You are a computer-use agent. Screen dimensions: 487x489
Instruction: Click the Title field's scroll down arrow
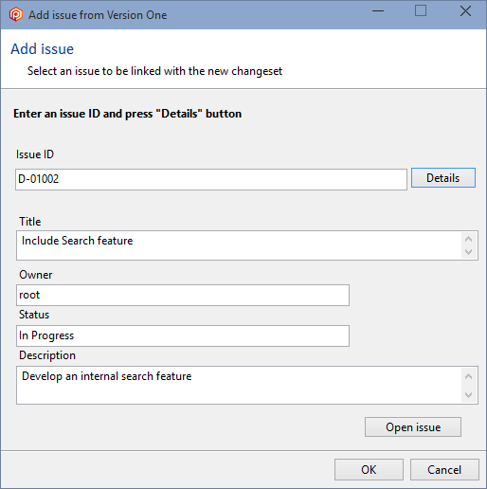pos(469,252)
